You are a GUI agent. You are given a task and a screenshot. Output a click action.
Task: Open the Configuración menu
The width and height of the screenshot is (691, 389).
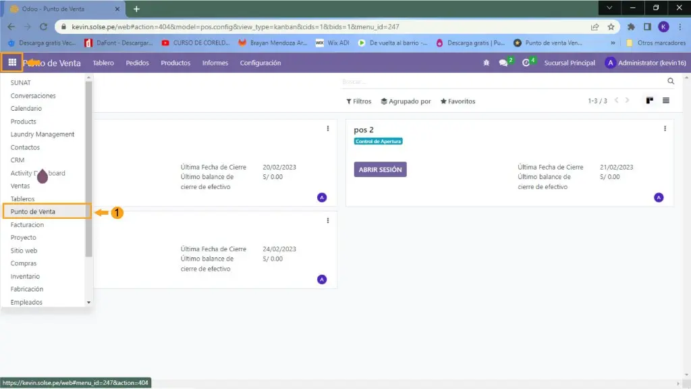pos(260,63)
